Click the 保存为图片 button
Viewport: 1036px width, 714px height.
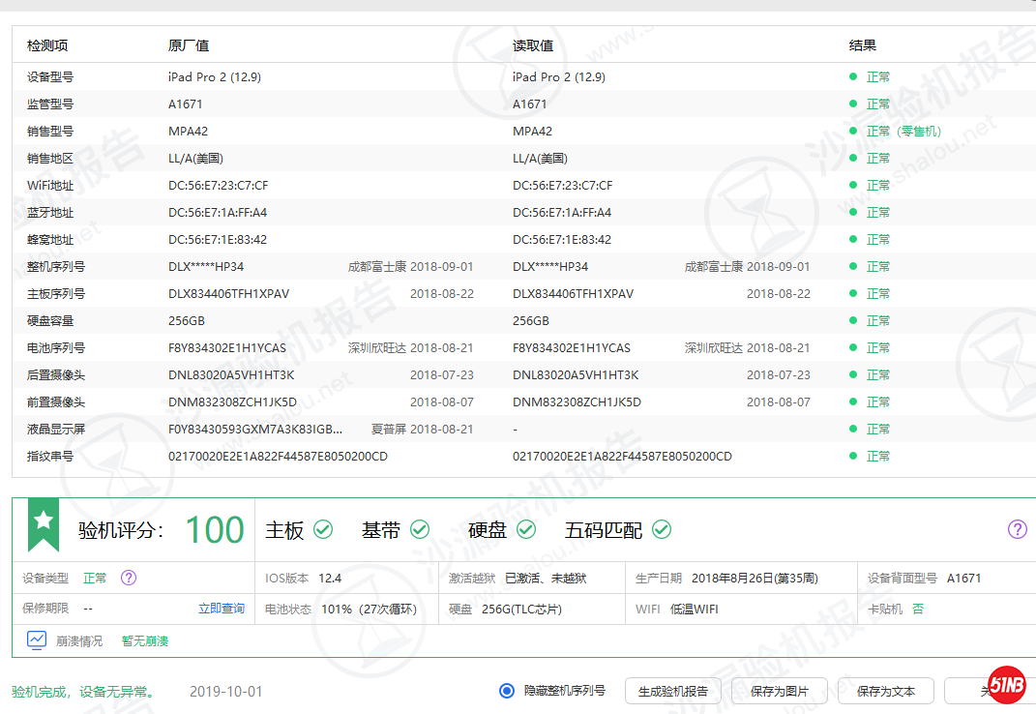click(780, 691)
